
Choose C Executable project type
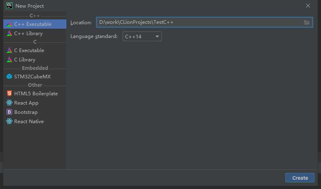(35, 50)
